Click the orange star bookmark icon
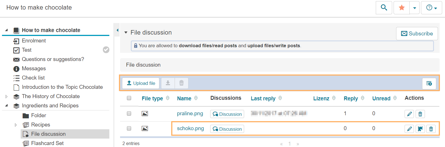This screenshot has height=147, width=445. [401, 8]
